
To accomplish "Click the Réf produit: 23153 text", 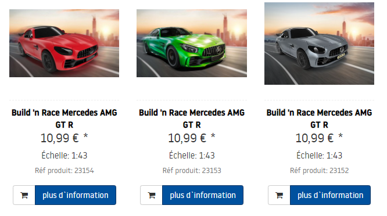I will 192,171.
